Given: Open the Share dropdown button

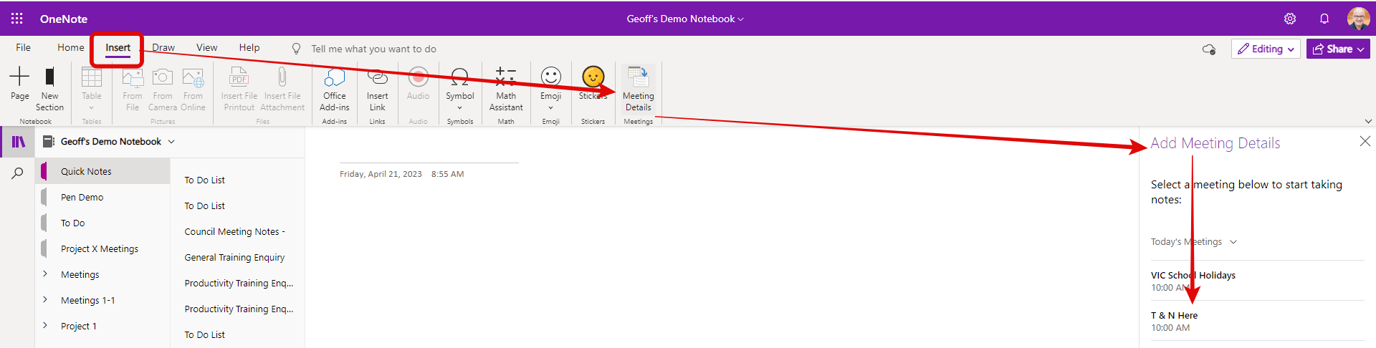Looking at the screenshot, I should (x=1338, y=49).
